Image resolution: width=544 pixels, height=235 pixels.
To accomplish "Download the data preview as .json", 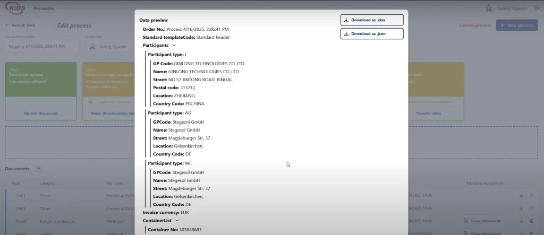I will click(x=372, y=34).
